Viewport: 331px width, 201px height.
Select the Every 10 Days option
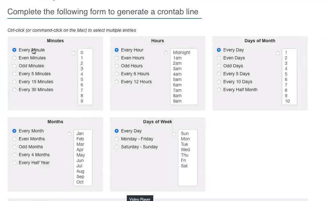click(x=219, y=82)
